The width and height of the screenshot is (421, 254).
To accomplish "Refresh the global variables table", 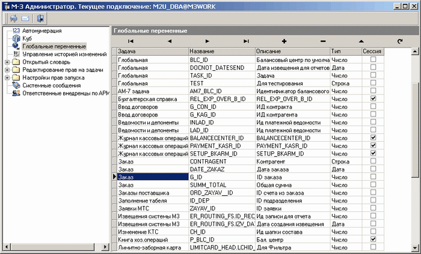I will [x=399, y=41].
